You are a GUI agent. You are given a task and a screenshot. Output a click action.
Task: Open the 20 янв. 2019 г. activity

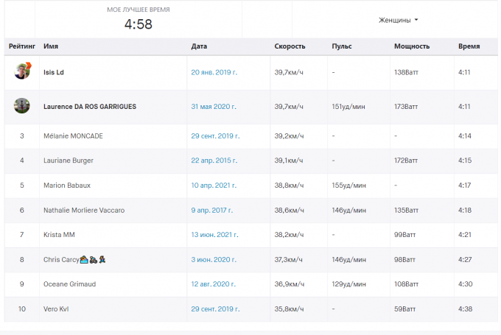tap(214, 72)
